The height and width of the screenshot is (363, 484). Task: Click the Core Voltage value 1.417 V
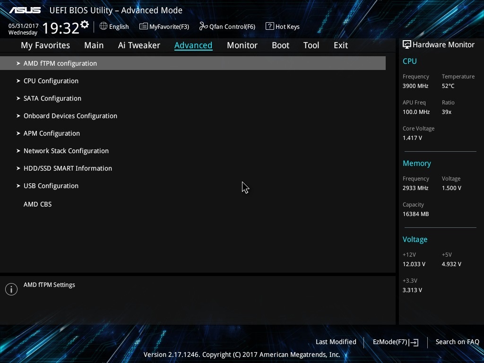click(412, 138)
